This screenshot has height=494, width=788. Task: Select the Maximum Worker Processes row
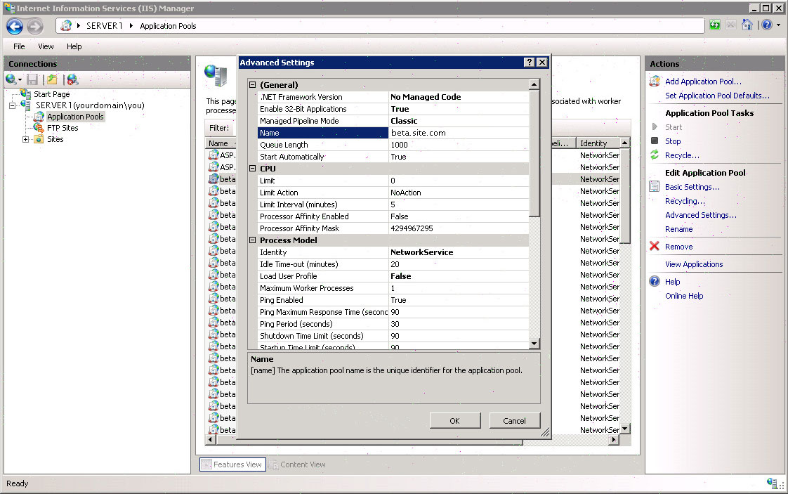coord(393,288)
